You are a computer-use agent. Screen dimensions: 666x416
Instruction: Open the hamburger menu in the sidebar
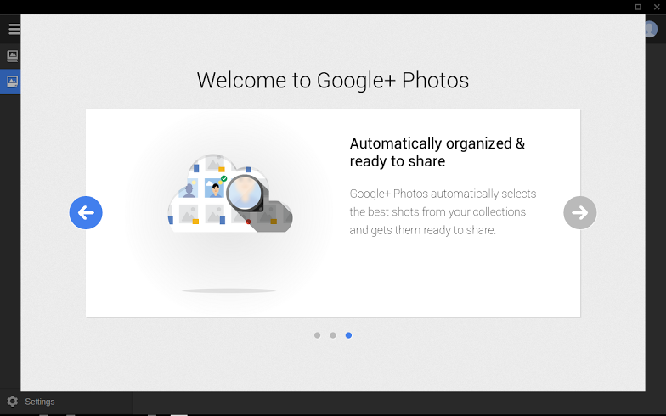tap(14, 29)
